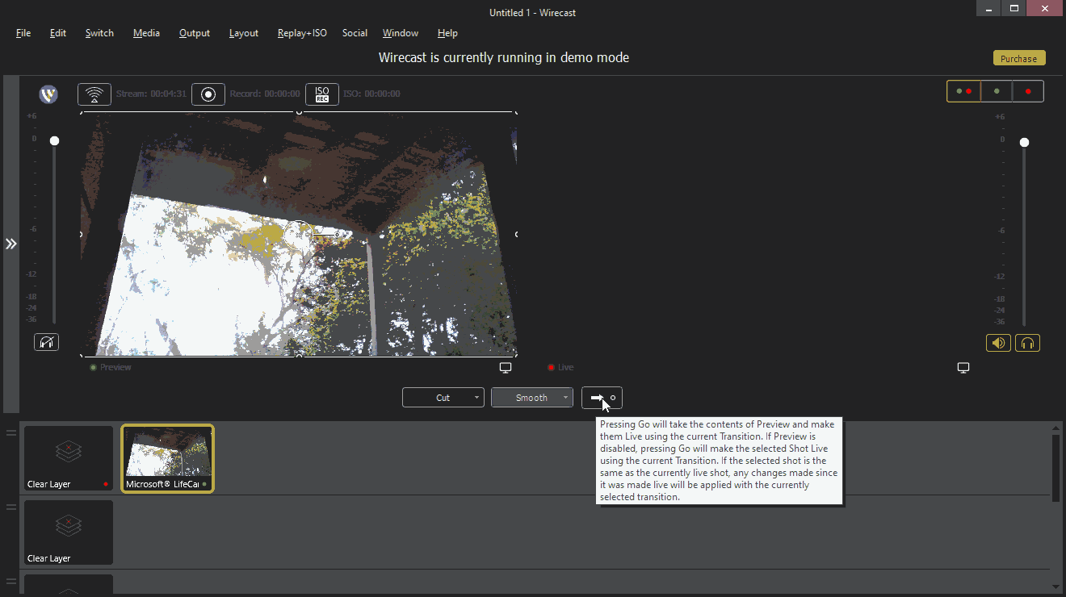Open the Help menu
This screenshot has width=1066, height=597.
pyautogui.click(x=447, y=33)
